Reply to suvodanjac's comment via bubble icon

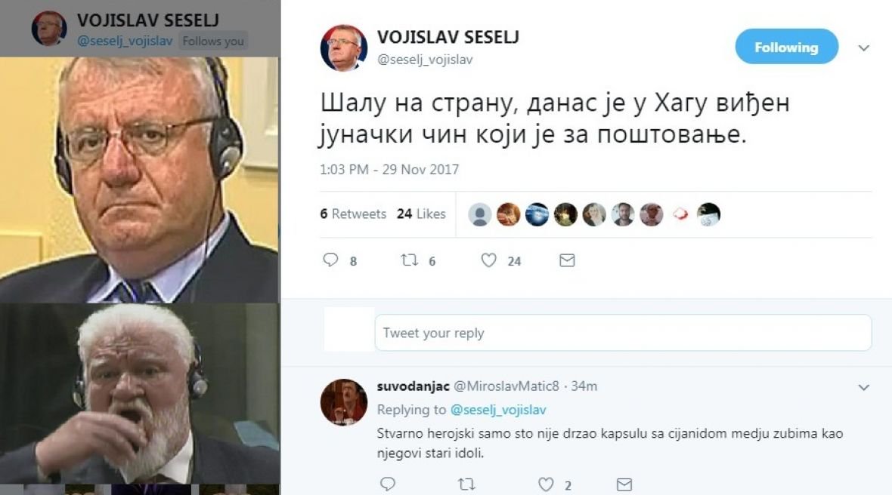(388, 484)
